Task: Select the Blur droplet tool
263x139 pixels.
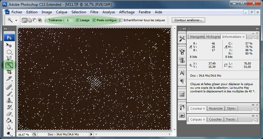Action: click(9, 127)
